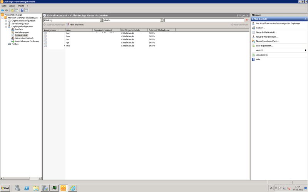Open the Datei menu
Viewport: 308px width, 192px height.
(x=4, y=6)
